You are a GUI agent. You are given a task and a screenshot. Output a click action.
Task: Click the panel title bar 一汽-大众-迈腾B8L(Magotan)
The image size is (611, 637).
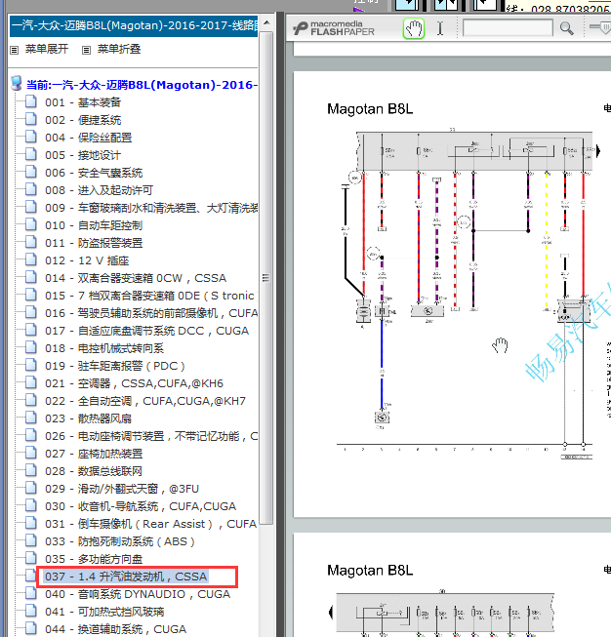click(134, 26)
